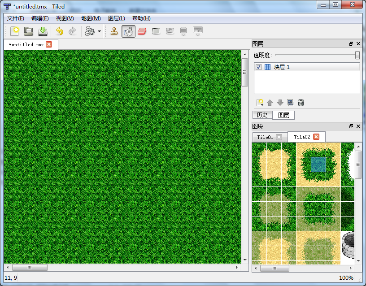
Task: Float the 图层 panel
Action: pyautogui.click(x=351, y=43)
